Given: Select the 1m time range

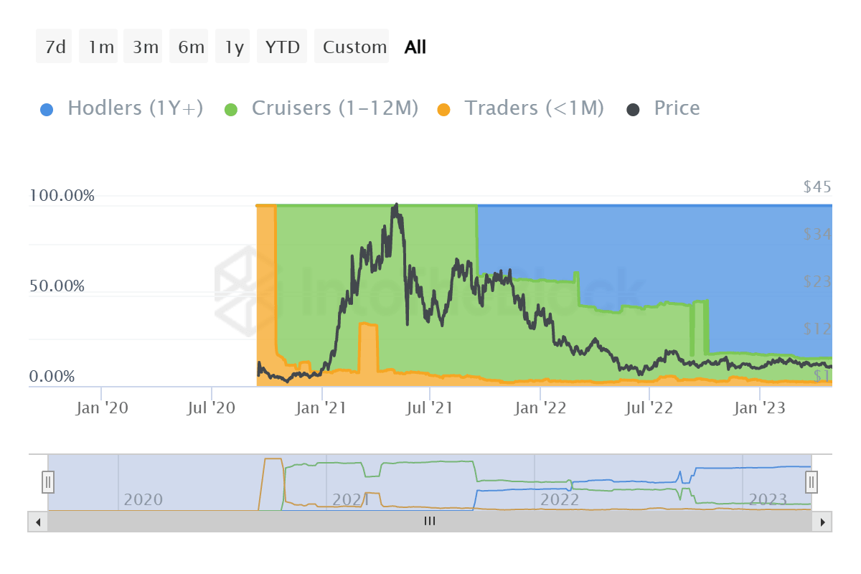Looking at the screenshot, I should 100,47.
